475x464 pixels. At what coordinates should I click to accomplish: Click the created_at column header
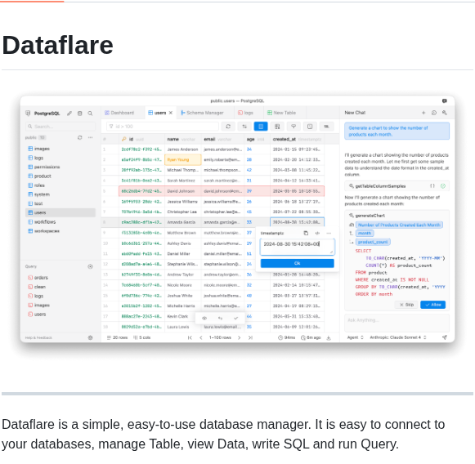[x=297, y=139]
